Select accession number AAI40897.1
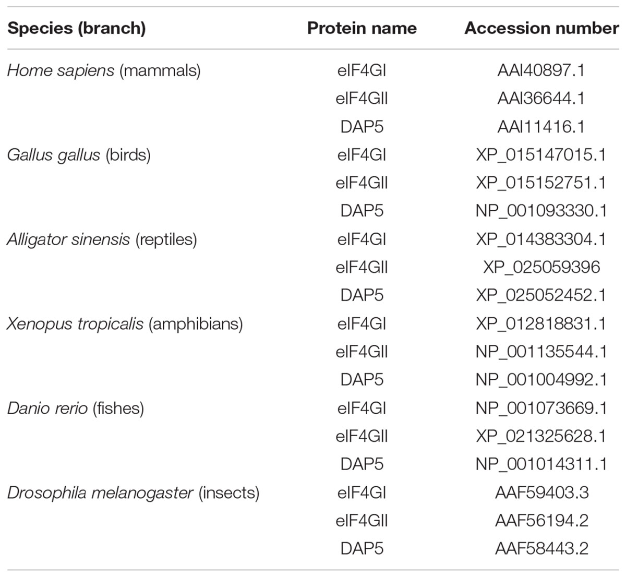This screenshot has height=577, width=626. 541,70
